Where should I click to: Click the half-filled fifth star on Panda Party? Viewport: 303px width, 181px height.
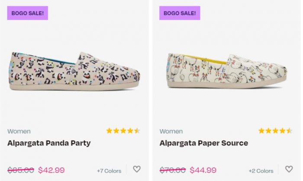coord(137,130)
